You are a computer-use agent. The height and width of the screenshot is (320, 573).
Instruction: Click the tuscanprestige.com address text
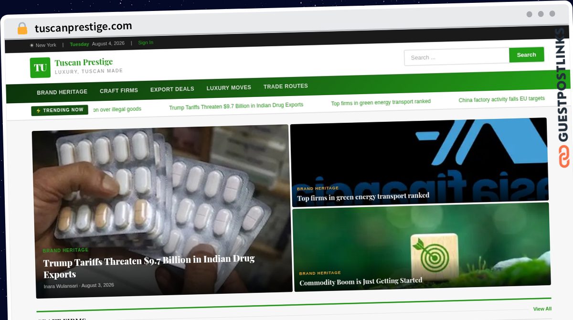point(83,28)
